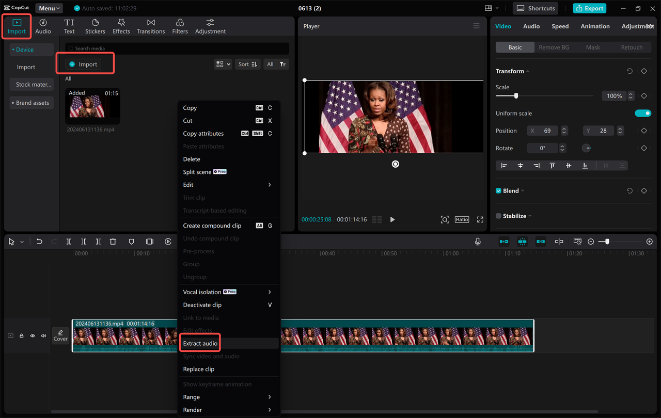Click the Export button
Viewport: 661px width, 418px height.
pos(589,8)
